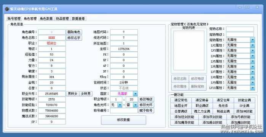Click the 地图代码 field
266x137 pixels.
point(124,32)
